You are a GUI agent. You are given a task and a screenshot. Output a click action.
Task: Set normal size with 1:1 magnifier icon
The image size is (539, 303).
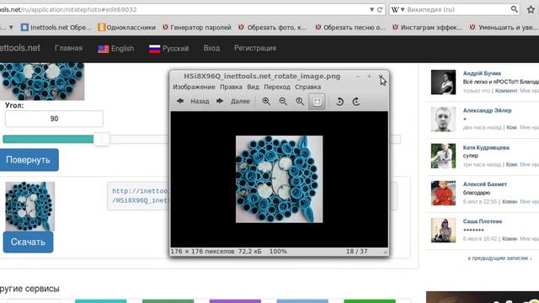point(300,101)
